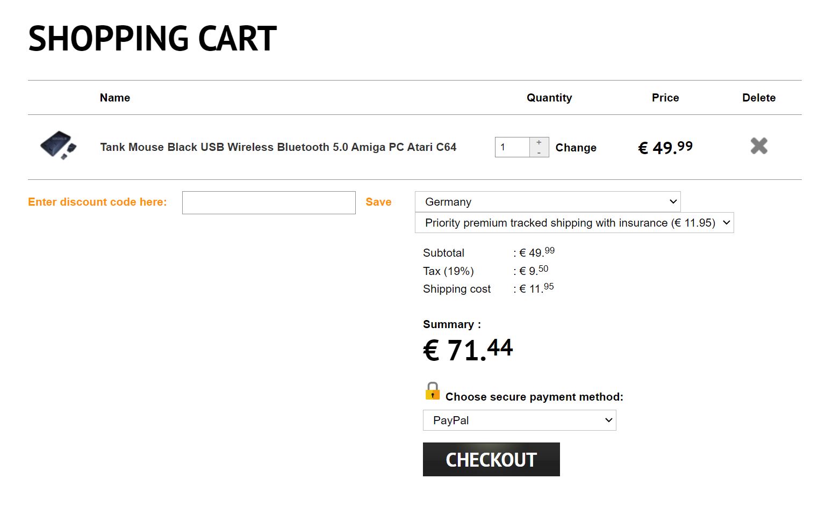The height and width of the screenshot is (508, 833).
Task: Click the Change quantity link
Action: (576, 148)
